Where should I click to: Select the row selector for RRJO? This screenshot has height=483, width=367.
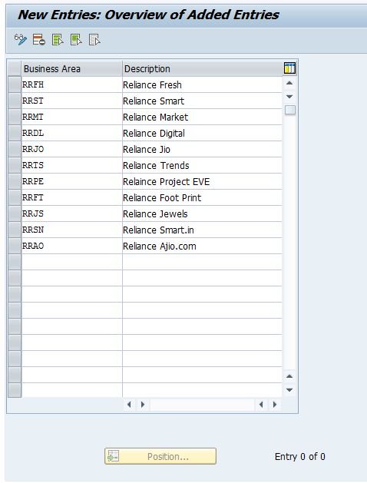[14, 149]
